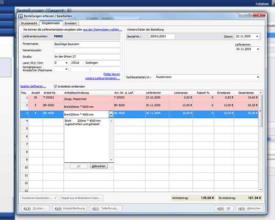The image size is (275, 220).
Task: Click the Straße field 'An den Birken 27'
Action: click(87, 57)
